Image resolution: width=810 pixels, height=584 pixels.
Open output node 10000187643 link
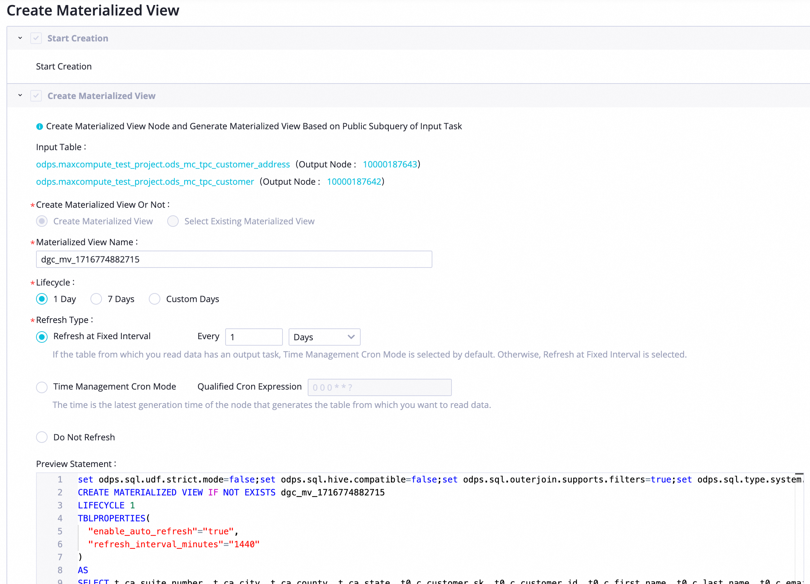pos(390,165)
